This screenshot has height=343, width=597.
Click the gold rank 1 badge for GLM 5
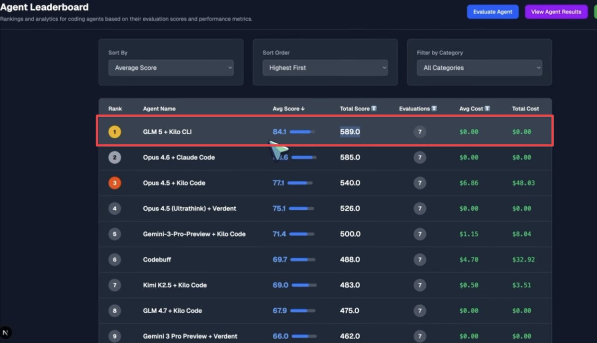[x=115, y=131]
